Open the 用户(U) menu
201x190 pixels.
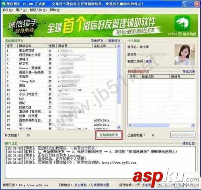(21, 10)
